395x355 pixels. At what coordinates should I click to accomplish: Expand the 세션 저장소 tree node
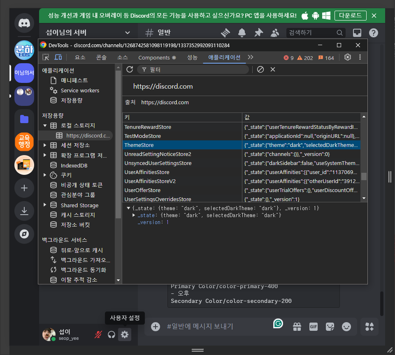tap(45, 145)
